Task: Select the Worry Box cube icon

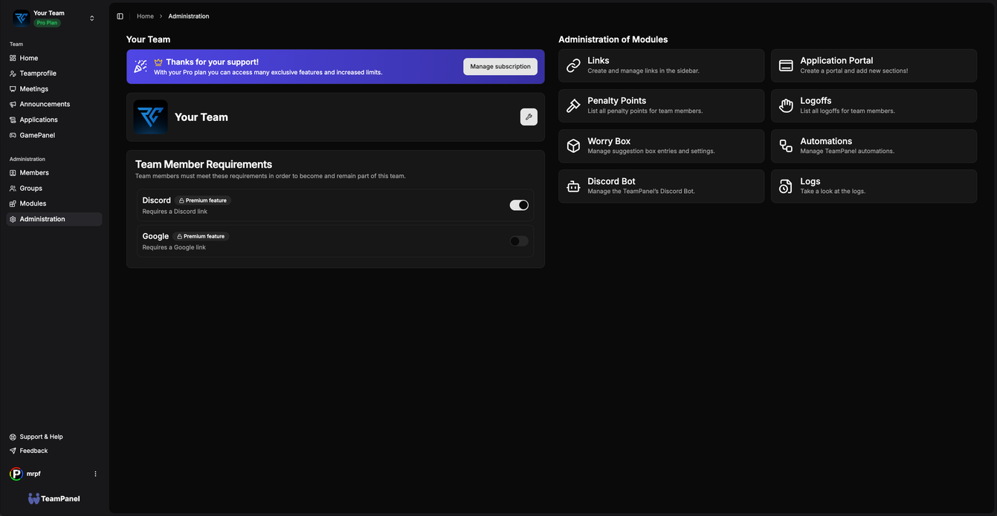Action: (573, 146)
